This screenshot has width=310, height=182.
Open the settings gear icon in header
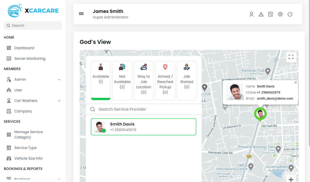pyautogui.click(x=280, y=14)
